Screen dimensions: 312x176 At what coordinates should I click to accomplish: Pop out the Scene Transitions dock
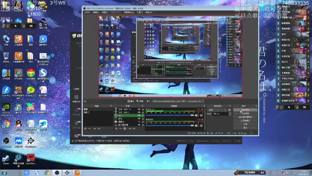[x=230, y=106]
